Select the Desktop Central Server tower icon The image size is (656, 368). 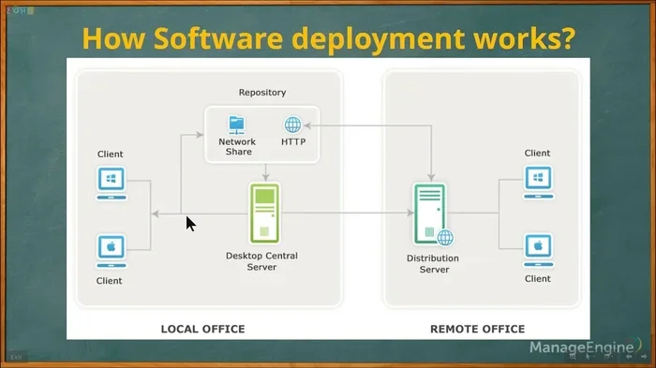[x=265, y=213]
